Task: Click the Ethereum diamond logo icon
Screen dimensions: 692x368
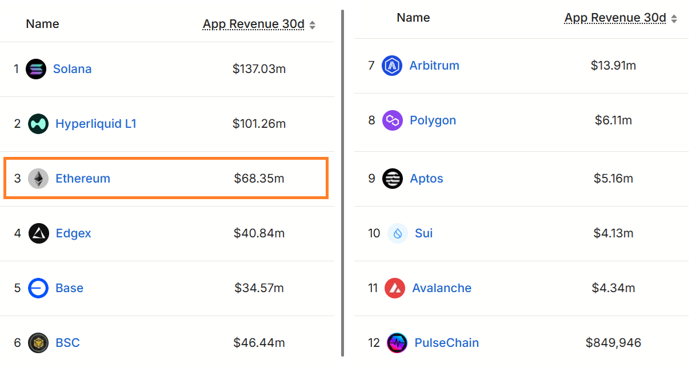Action: 38,179
